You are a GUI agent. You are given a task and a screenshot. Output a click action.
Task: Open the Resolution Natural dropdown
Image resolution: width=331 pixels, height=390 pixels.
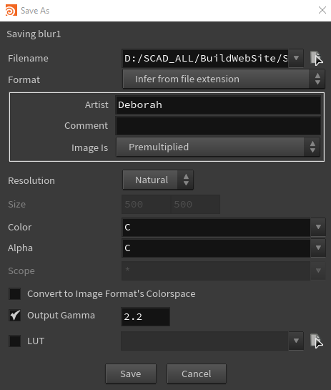coord(158,180)
